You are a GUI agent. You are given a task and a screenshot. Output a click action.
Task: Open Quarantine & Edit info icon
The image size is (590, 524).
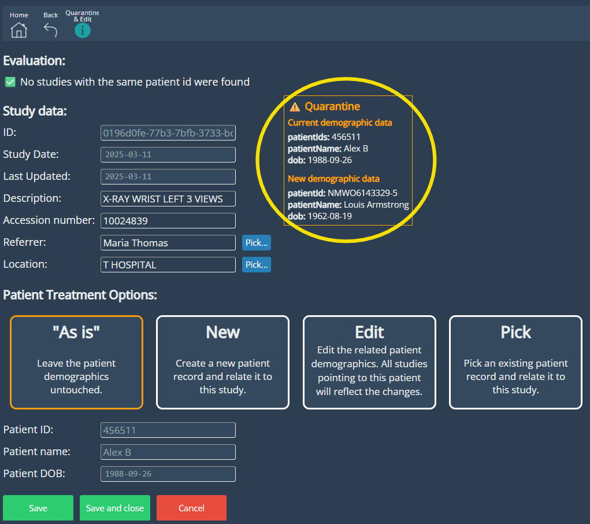(83, 31)
